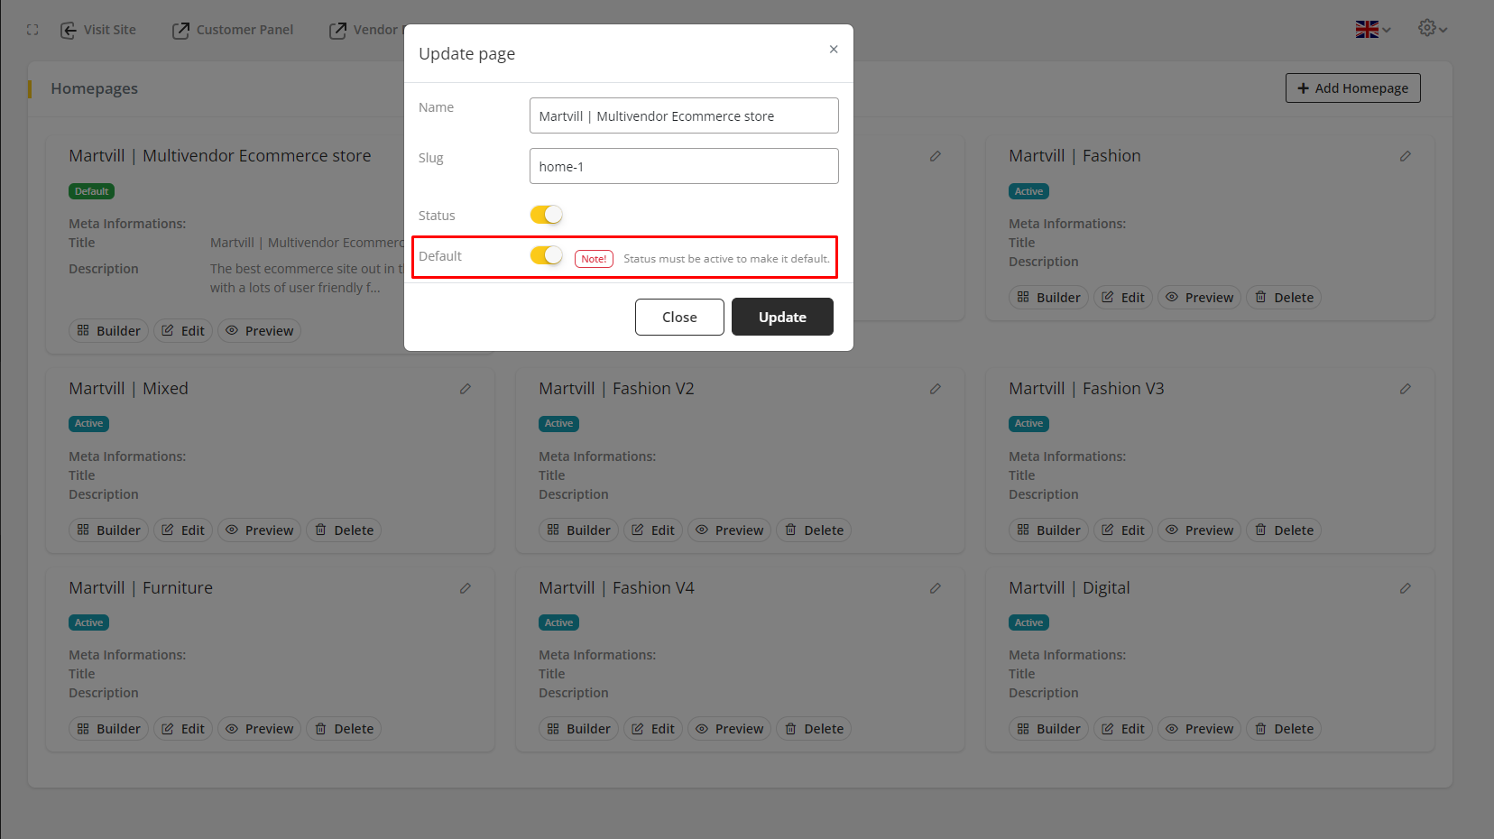
Task: Open the language flag dropdown
Action: (1372, 30)
